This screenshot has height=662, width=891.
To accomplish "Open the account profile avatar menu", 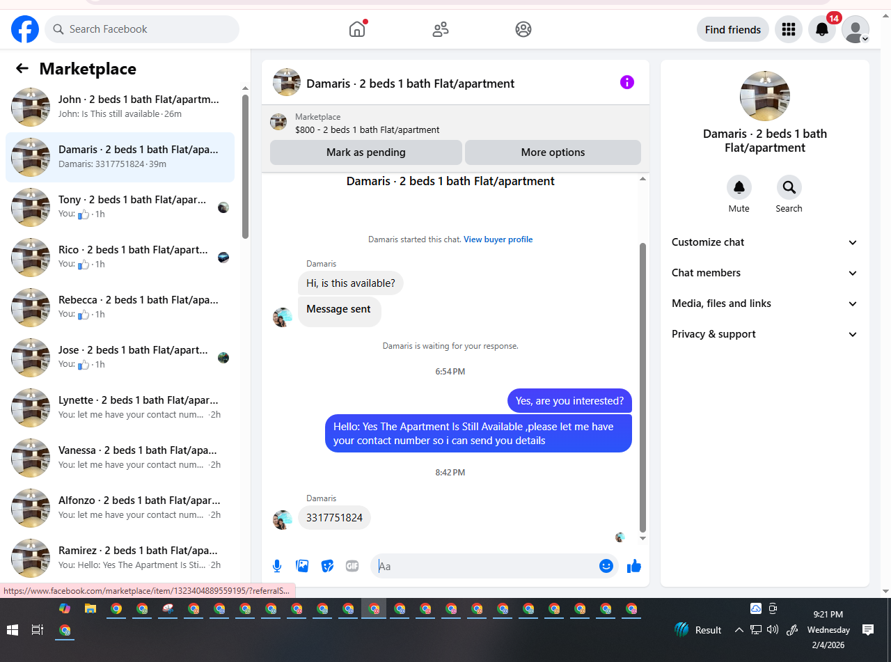I will pos(855,29).
